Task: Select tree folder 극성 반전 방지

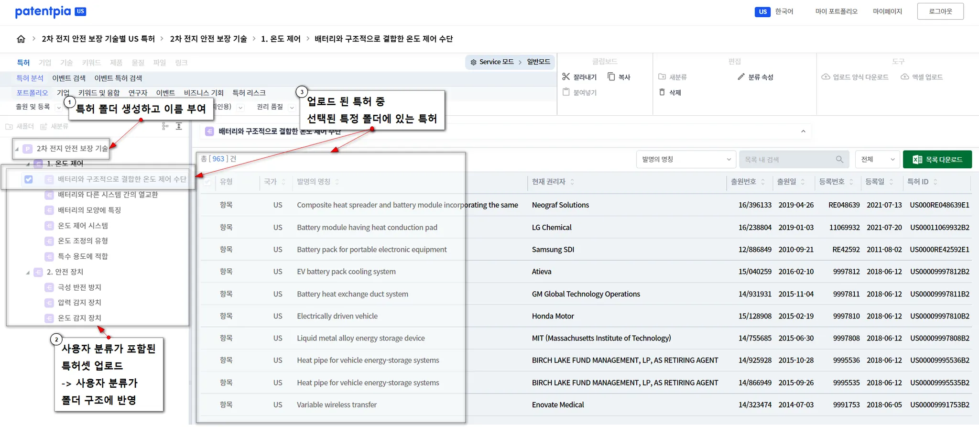Action: (79, 287)
